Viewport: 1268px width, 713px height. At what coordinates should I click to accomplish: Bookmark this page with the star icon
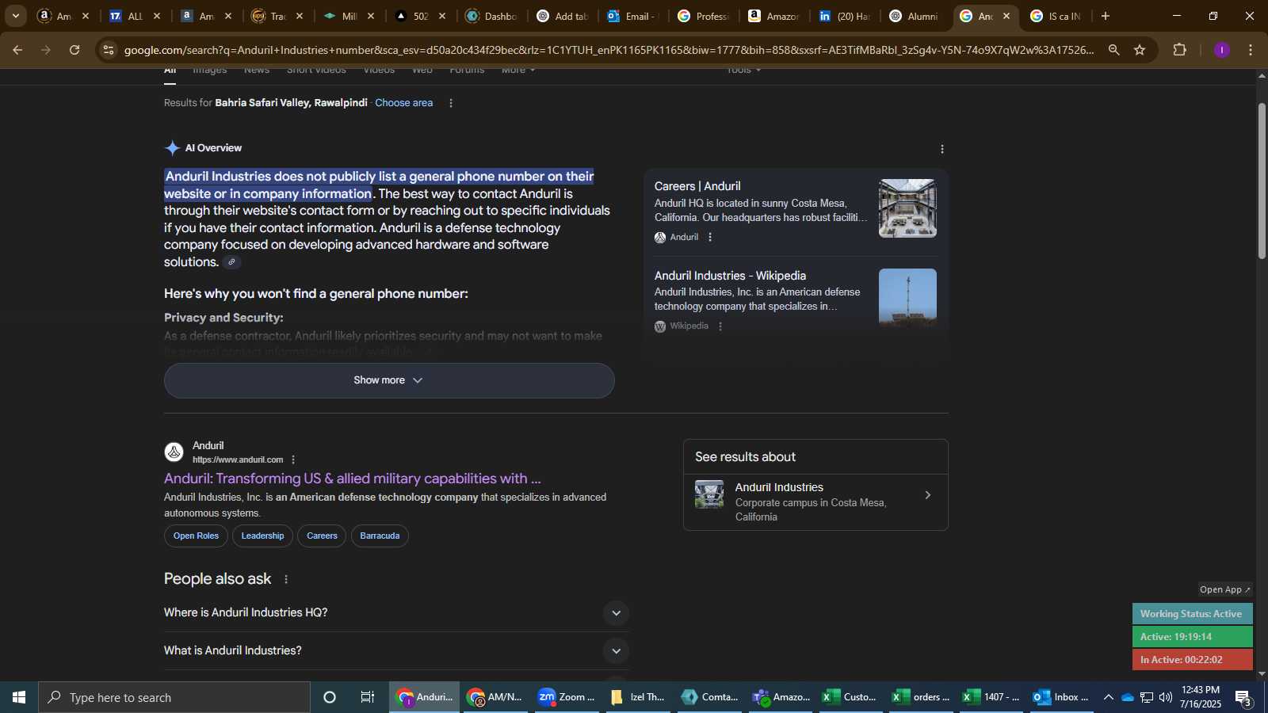pos(1140,50)
